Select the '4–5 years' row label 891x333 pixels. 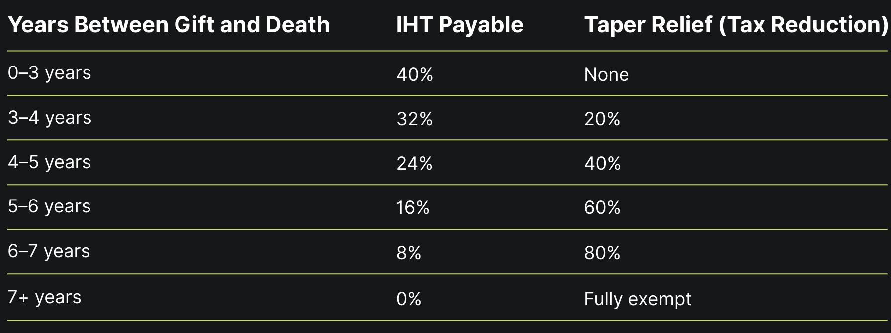[50, 162]
